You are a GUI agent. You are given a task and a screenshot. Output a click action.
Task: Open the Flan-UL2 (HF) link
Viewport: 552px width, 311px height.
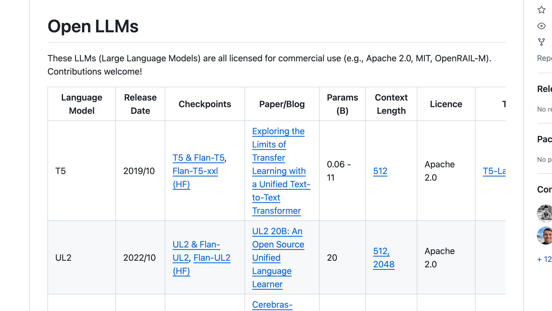tap(211, 258)
